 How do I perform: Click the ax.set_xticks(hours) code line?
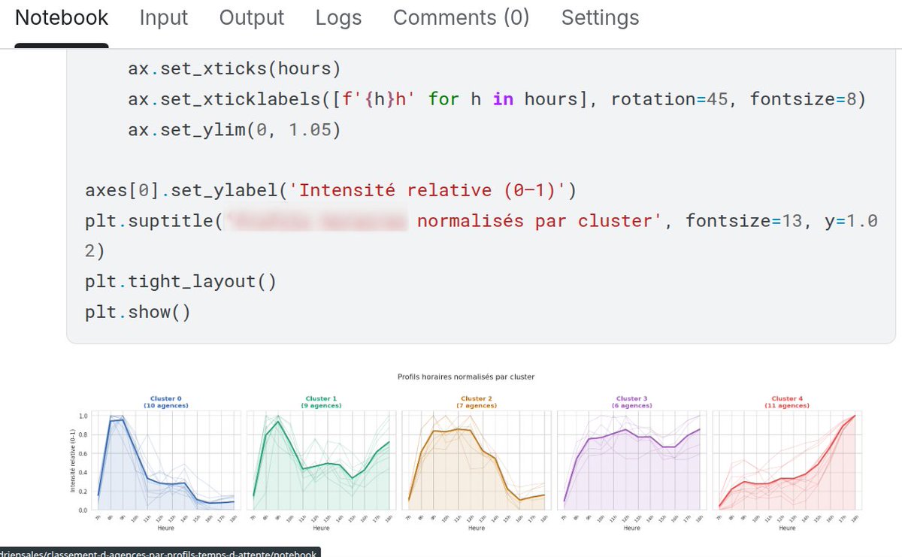tap(235, 69)
